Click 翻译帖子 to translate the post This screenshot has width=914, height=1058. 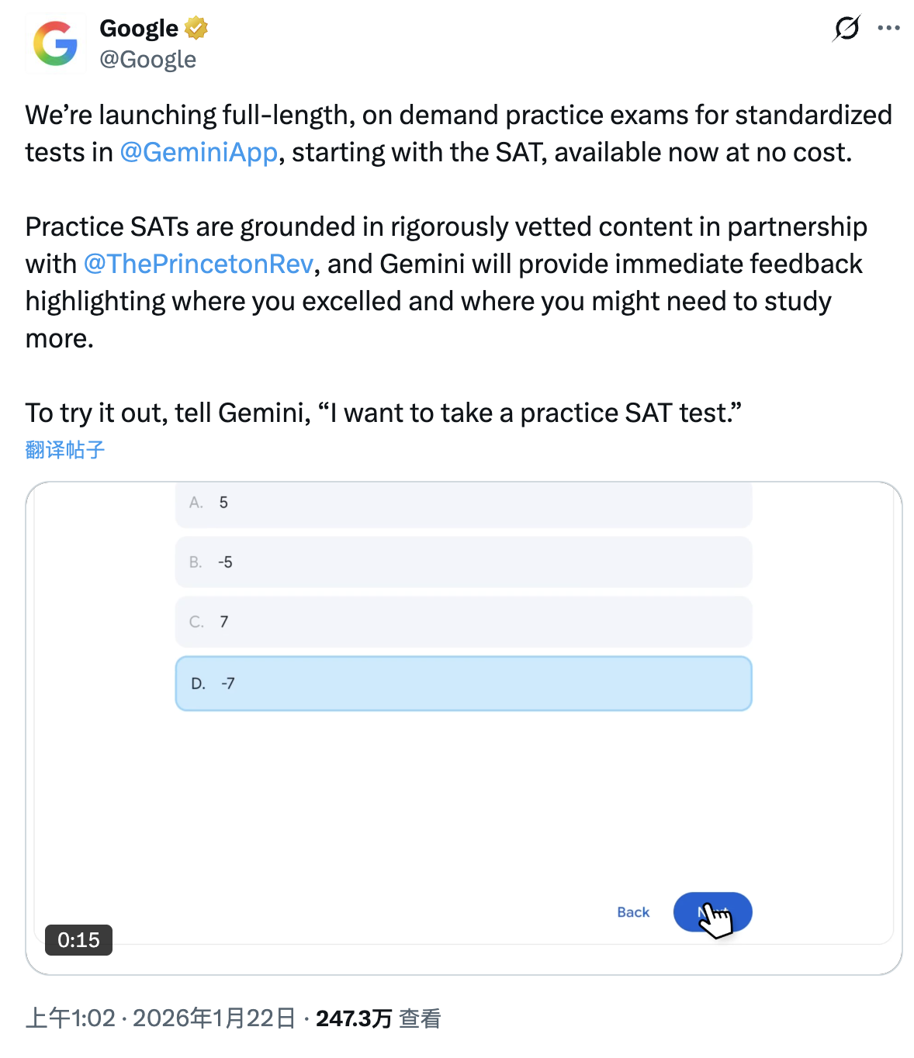[64, 450]
